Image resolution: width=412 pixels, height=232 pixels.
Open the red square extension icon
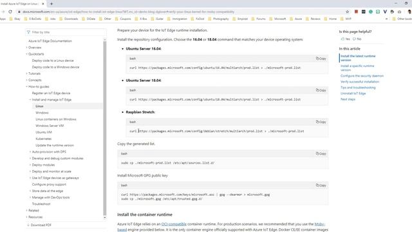tap(356, 12)
